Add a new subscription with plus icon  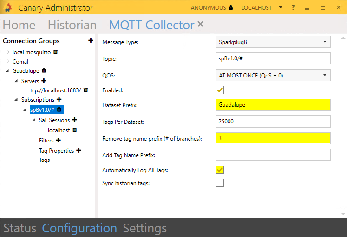tap(59, 100)
